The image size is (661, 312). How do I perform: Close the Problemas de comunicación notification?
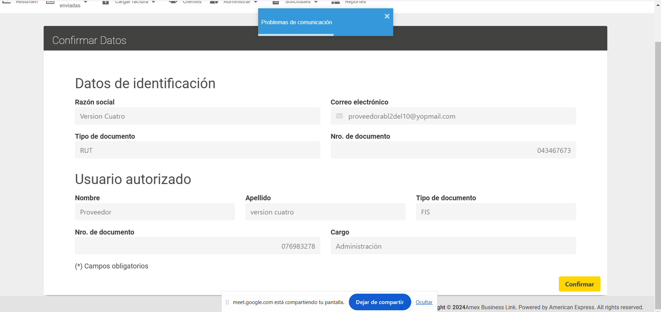(x=387, y=16)
